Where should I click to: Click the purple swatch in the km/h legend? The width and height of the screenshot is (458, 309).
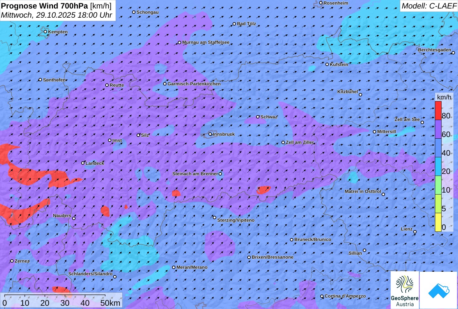pyautogui.click(x=438, y=129)
